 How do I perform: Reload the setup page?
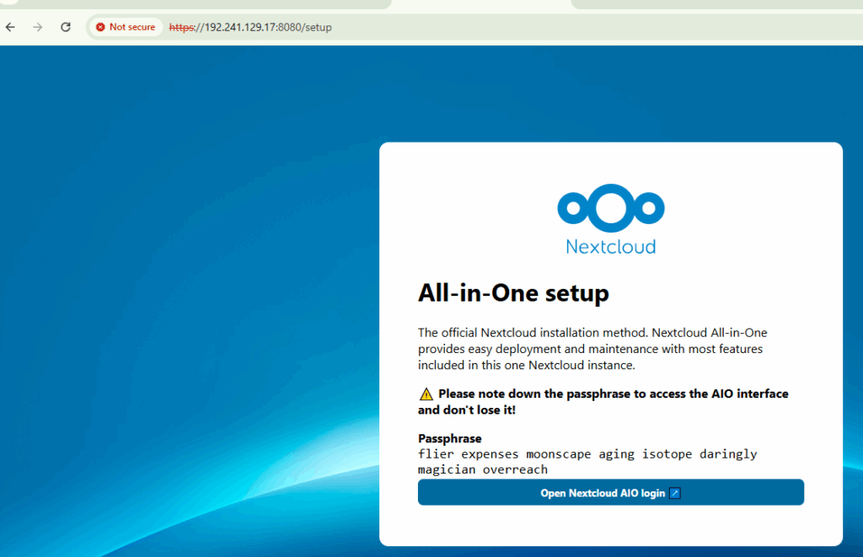[66, 27]
